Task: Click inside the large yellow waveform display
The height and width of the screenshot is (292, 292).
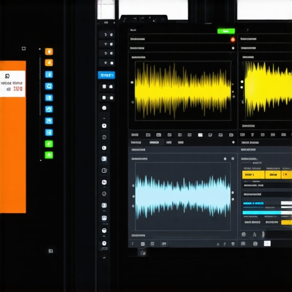Action: pyautogui.click(x=183, y=91)
